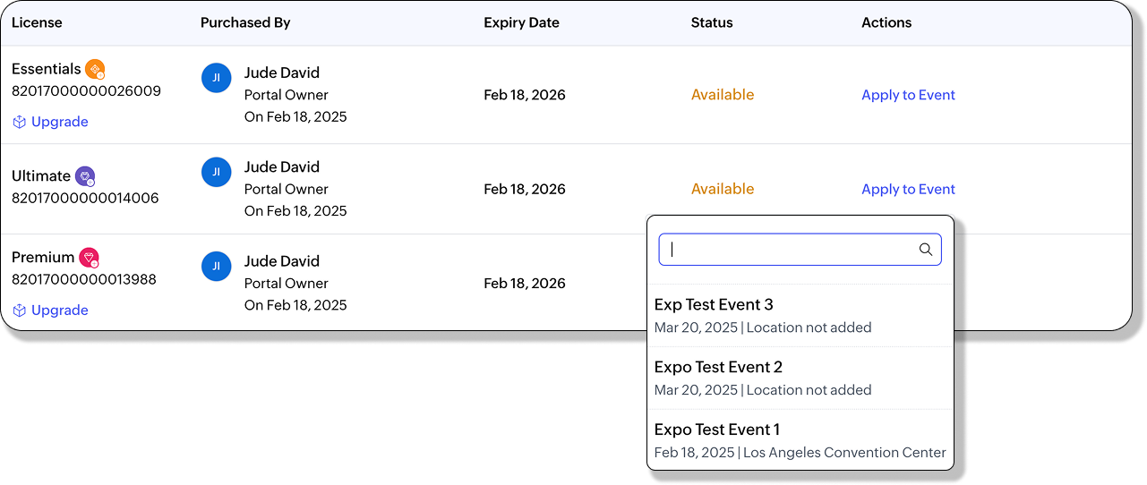Image resolution: width=1147 pixels, height=485 pixels.
Task: Click the orange Essentials license badge icon
Action: 95,69
